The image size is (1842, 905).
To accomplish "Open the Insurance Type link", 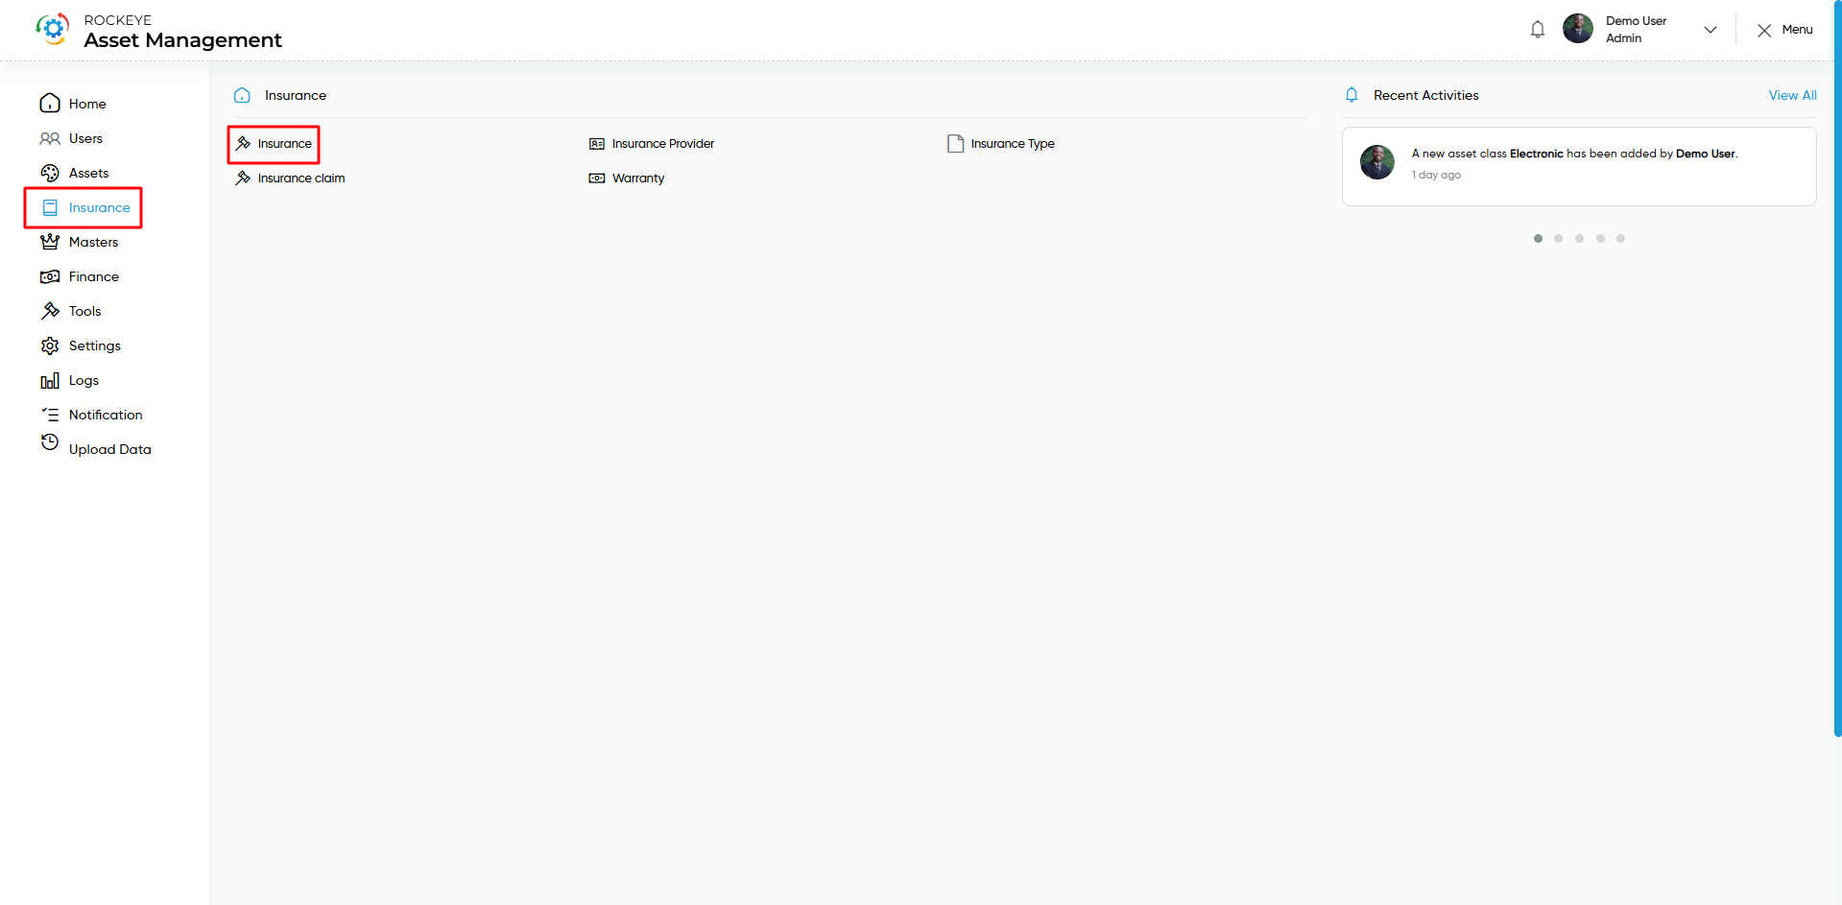I will [1012, 144].
